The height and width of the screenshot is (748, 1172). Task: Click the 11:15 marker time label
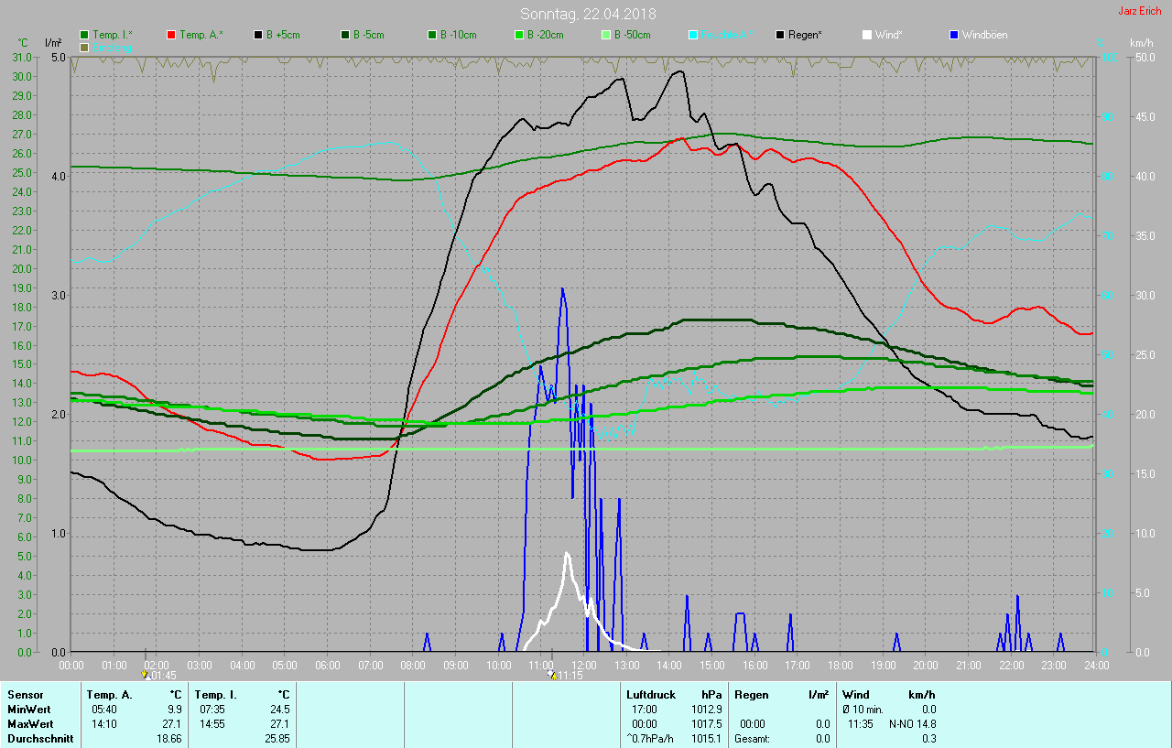tap(570, 676)
